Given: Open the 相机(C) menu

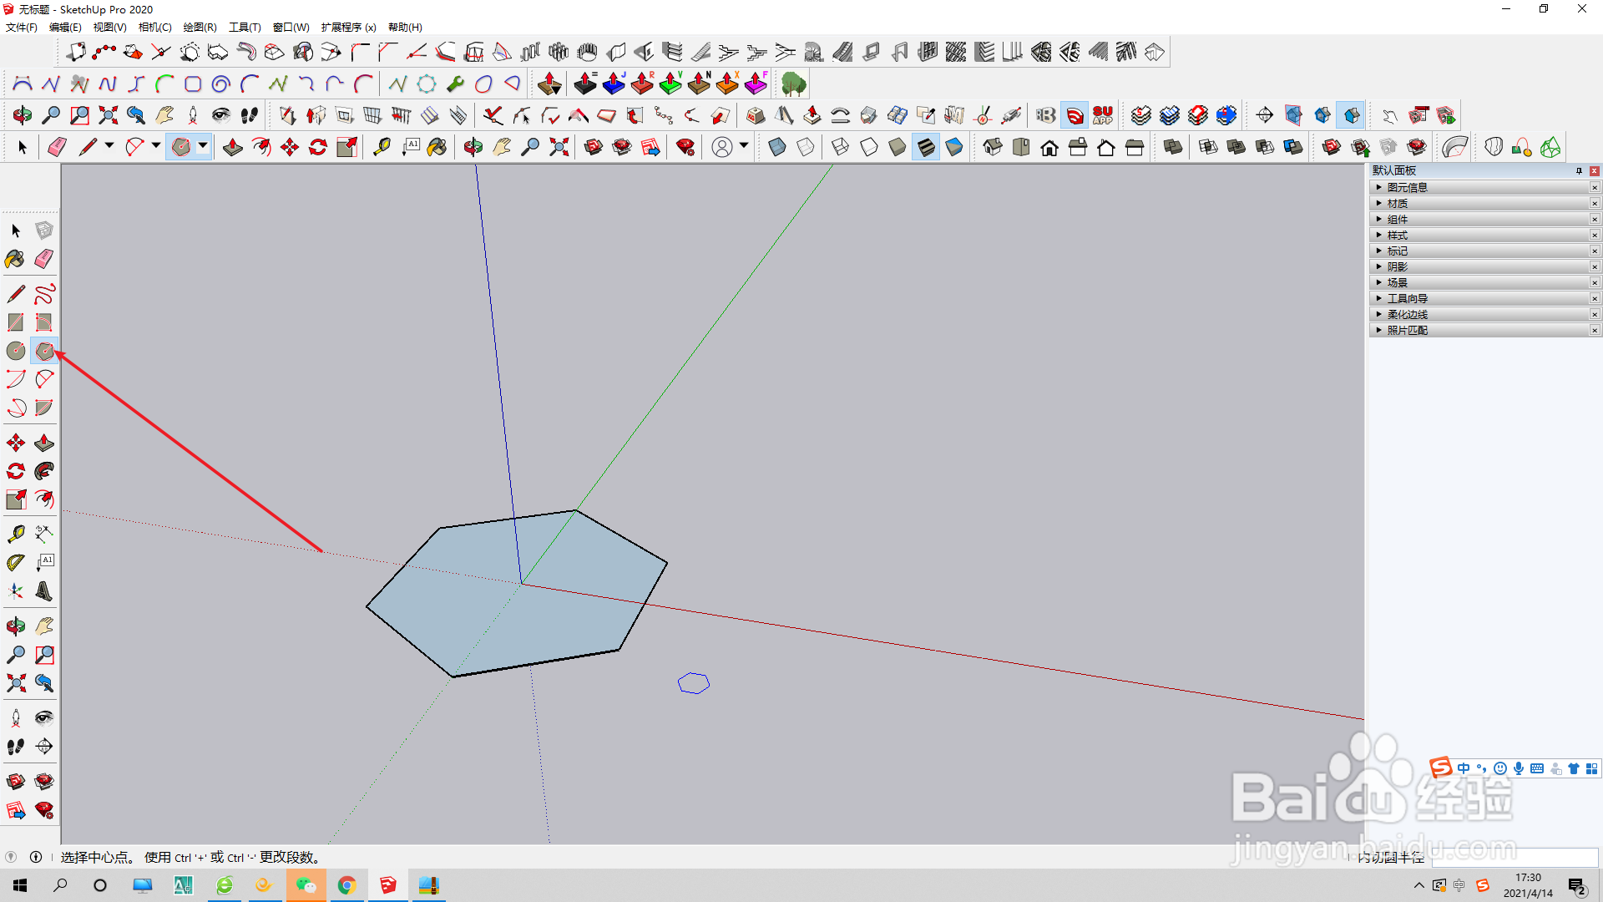Looking at the screenshot, I should tap(154, 27).
